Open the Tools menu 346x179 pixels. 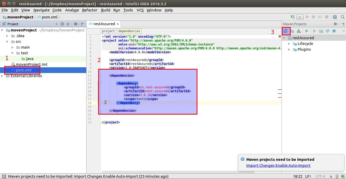(x=128, y=10)
